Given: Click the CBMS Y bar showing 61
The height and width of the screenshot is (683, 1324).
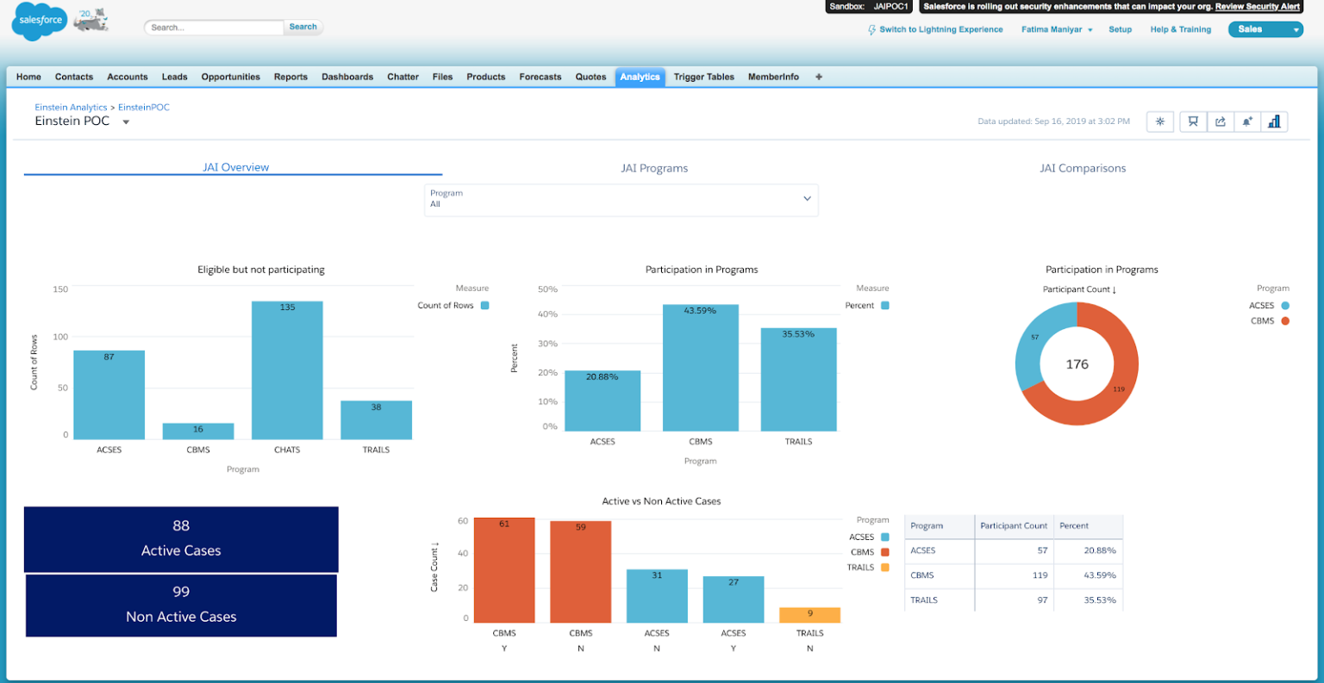Looking at the screenshot, I should [x=504, y=570].
